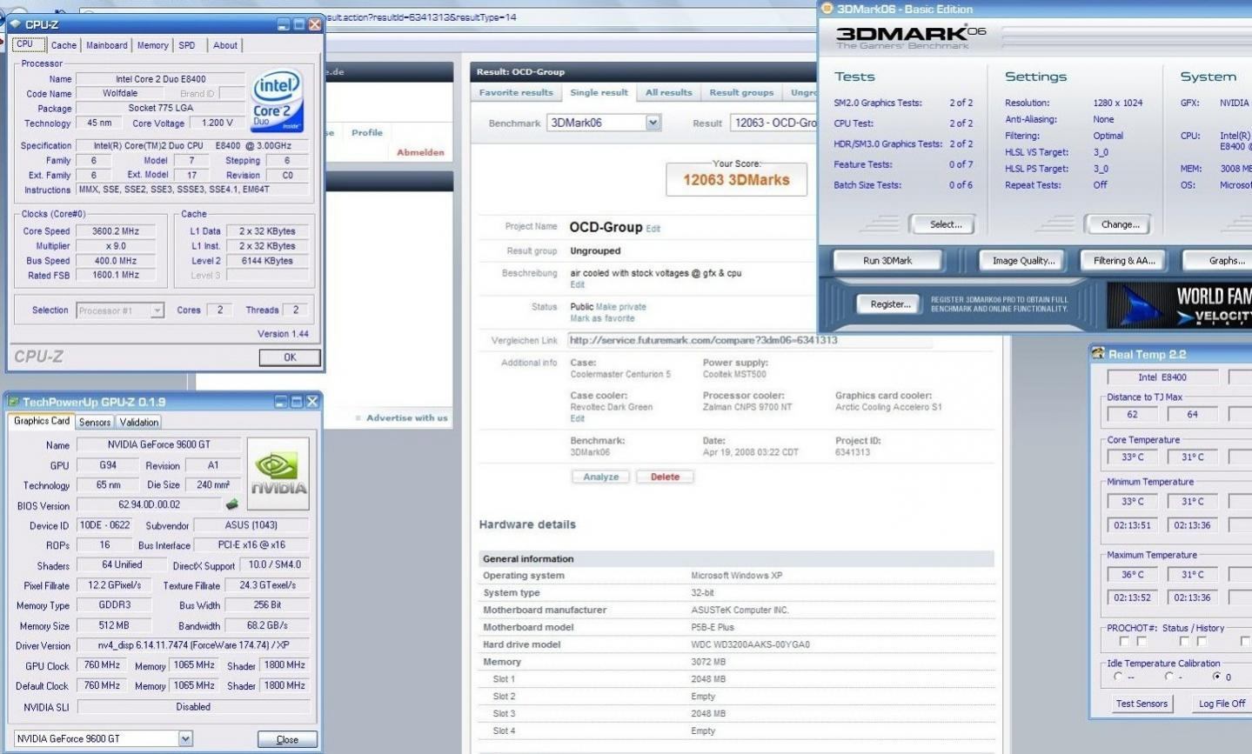Click the Advertise with us link
Viewport: 1252px width, 754px height.
coord(406,418)
